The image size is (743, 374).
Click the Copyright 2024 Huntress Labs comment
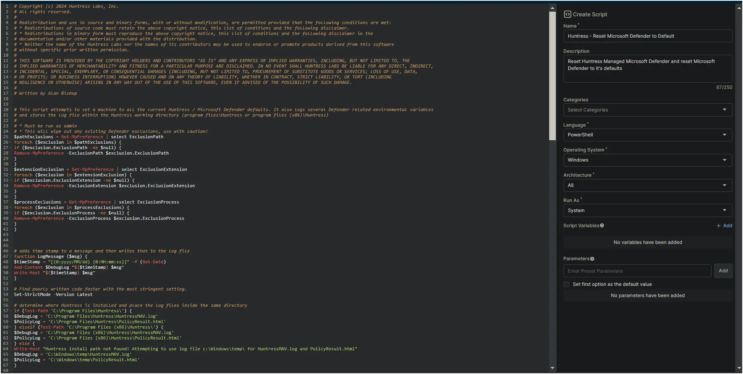66,6
